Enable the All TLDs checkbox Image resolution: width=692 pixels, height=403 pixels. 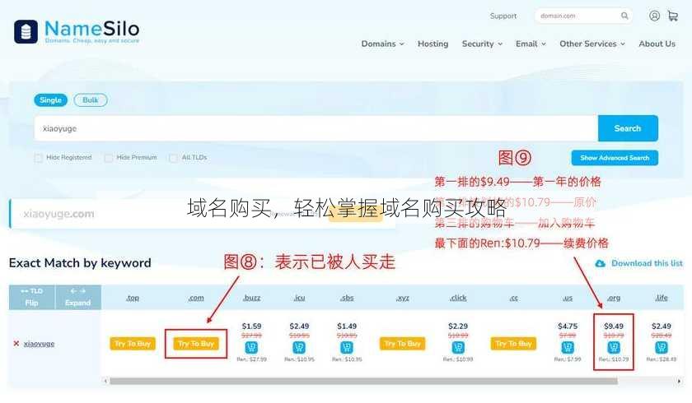point(174,158)
